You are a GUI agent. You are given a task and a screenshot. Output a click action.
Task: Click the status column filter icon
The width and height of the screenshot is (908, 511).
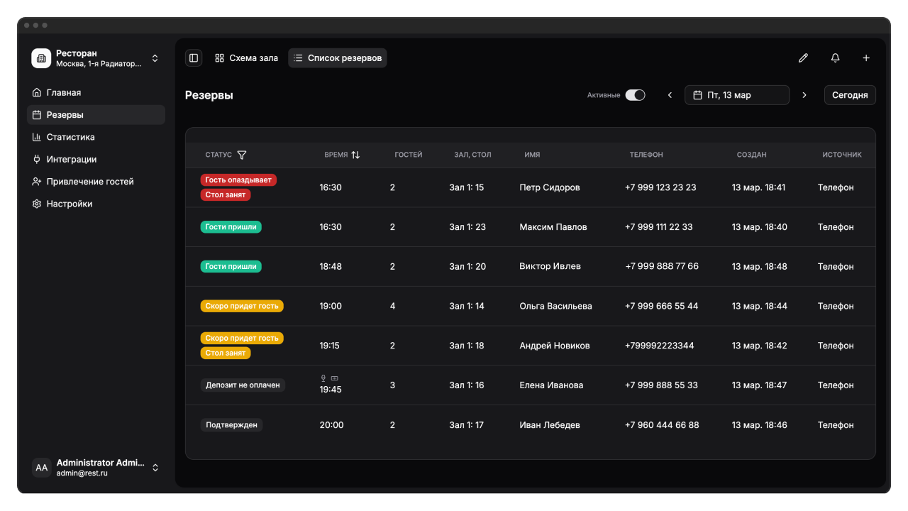pos(242,155)
